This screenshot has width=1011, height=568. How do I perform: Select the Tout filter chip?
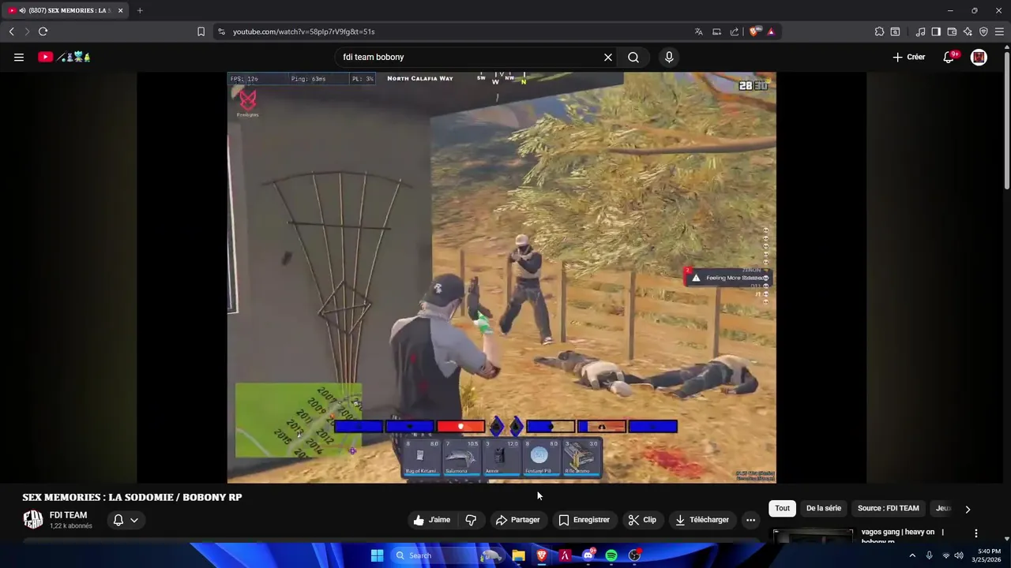click(782, 508)
